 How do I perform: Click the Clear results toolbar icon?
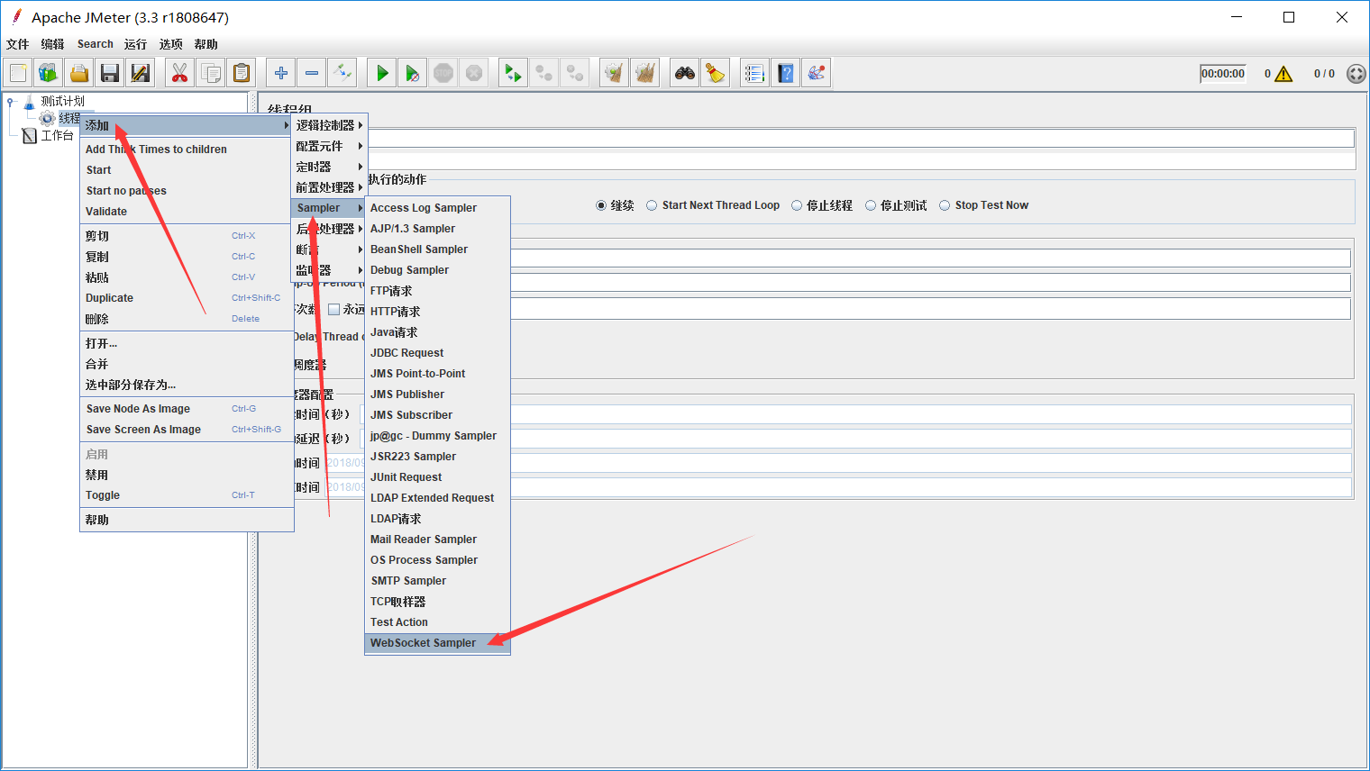pyautogui.click(x=615, y=73)
